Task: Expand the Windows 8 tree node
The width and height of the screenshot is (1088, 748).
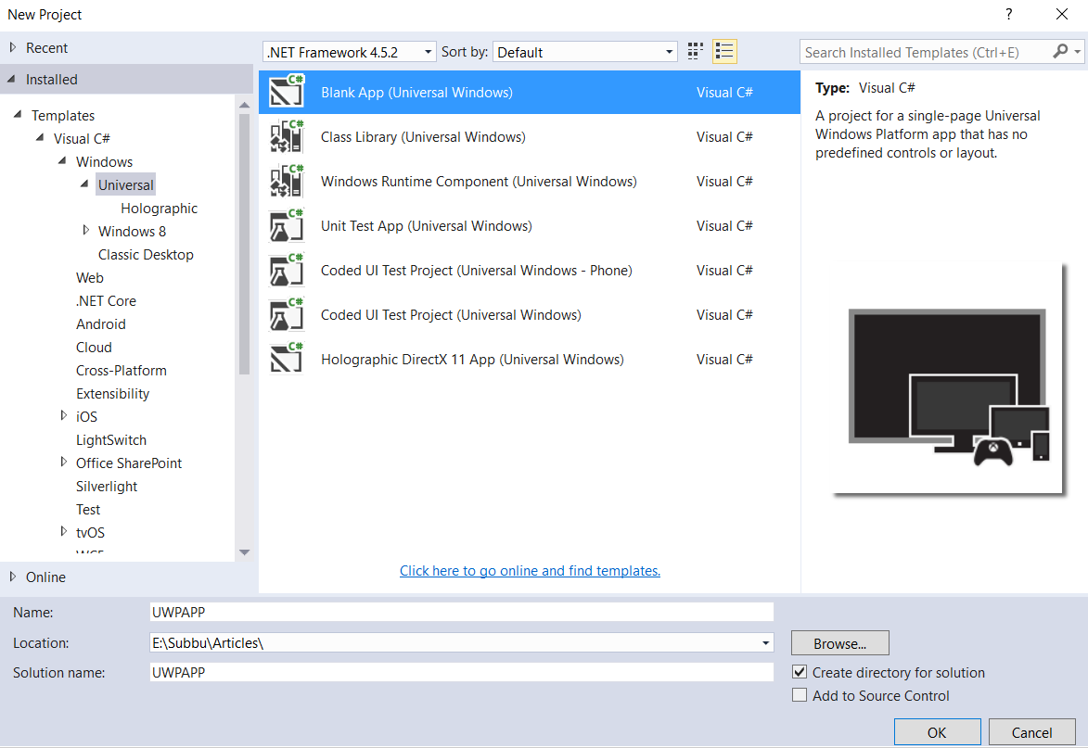Action: pyautogui.click(x=85, y=230)
